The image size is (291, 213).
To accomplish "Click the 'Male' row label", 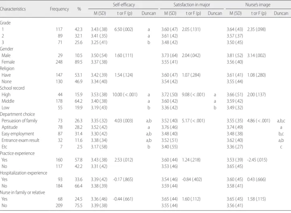I will [x=6, y=55].
